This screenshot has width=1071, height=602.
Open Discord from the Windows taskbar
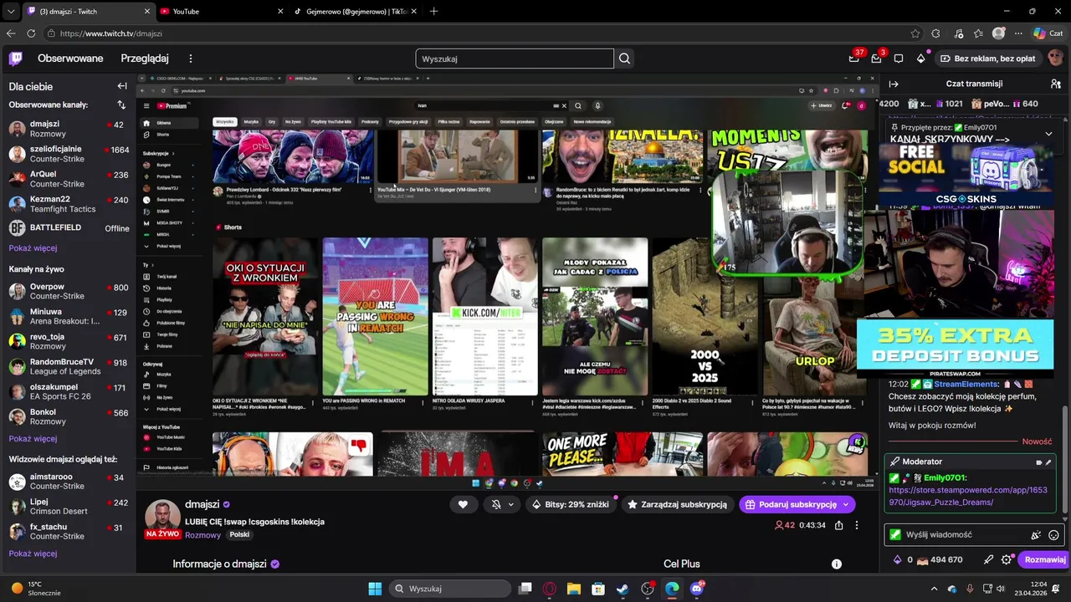coord(696,589)
